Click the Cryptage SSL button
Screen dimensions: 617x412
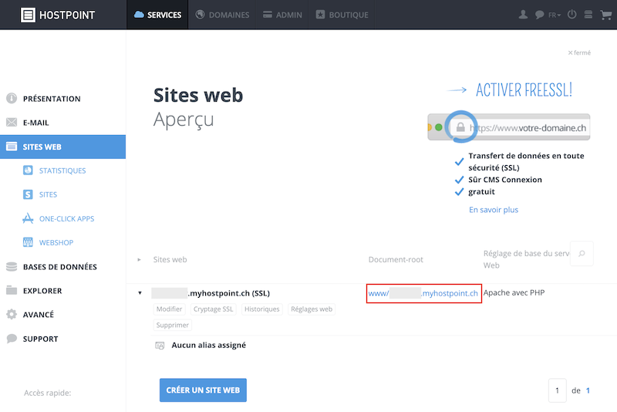(x=214, y=309)
